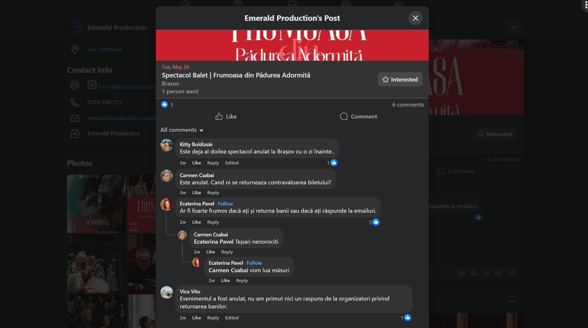Click the thumbs-up Like icon under the post
Image resolution: width=588 pixels, height=328 pixels.
(x=219, y=116)
